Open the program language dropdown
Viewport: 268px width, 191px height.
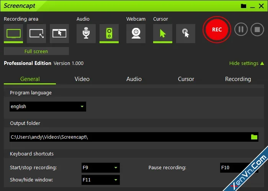tap(48, 107)
